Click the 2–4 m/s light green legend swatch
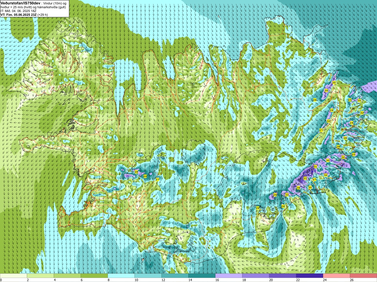This screenshot has width=377, height=282. (40, 276)
